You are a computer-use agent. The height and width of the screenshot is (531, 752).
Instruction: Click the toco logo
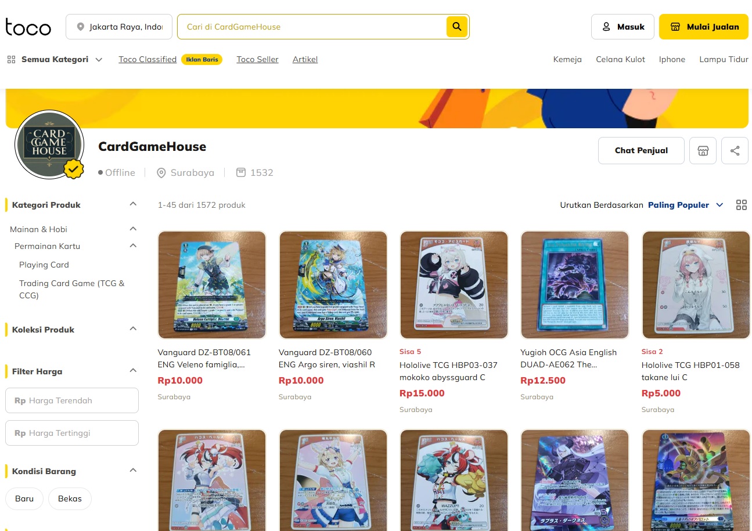coord(28,27)
